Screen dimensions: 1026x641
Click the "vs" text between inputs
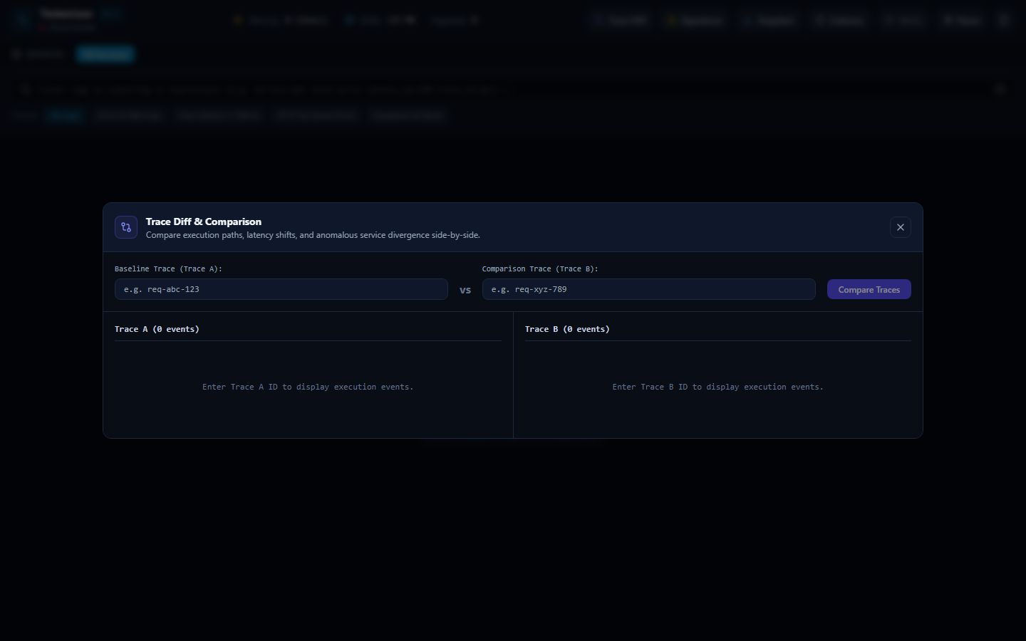[465, 290]
